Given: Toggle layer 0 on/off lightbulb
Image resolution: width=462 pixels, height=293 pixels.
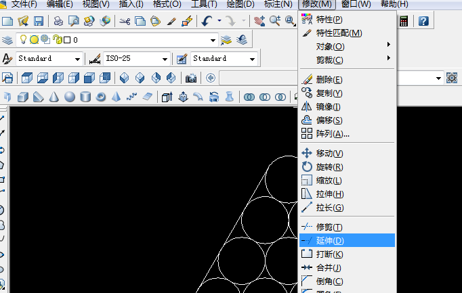Looking at the screenshot, I should pos(23,39).
